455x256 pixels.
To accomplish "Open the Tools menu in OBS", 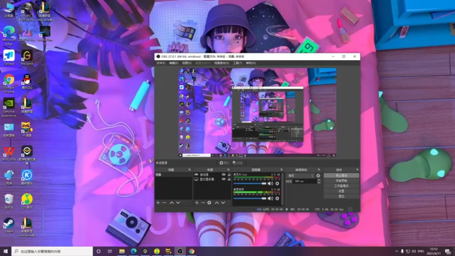I will 237,63.
